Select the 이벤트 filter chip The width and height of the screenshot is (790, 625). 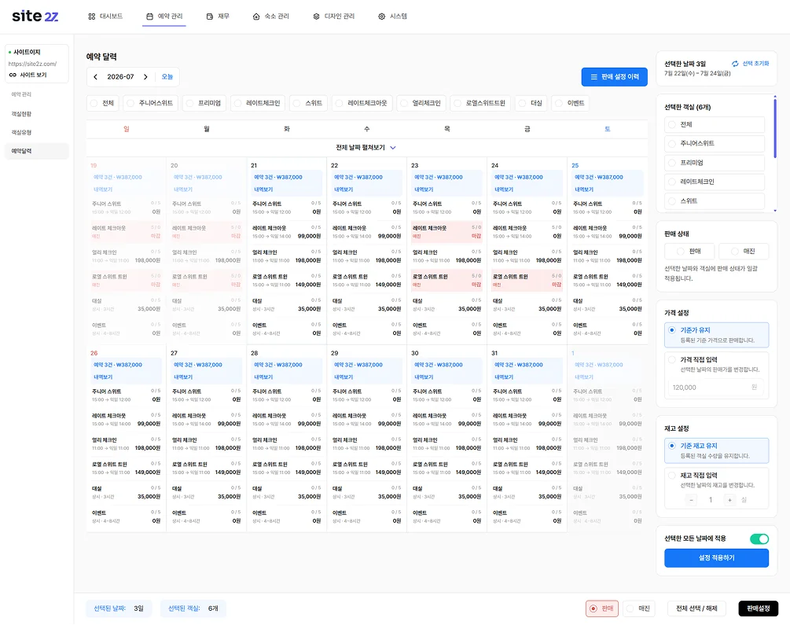click(571, 103)
